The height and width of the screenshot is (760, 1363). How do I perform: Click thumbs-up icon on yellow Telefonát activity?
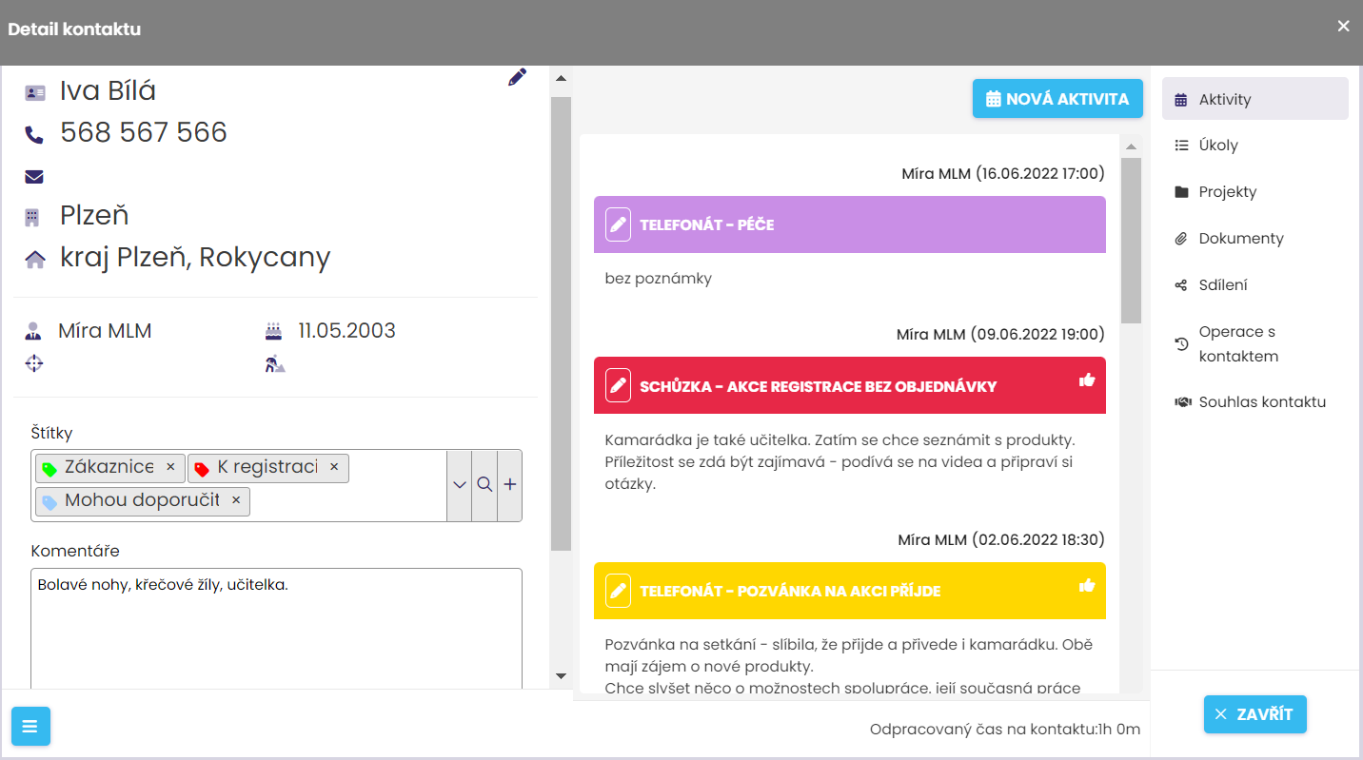(1087, 586)
